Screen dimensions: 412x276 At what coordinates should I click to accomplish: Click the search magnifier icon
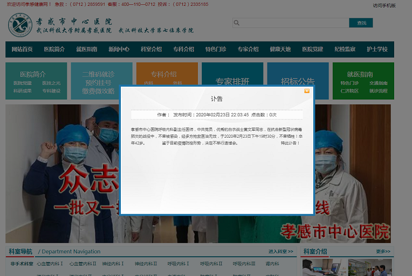[x=237, y=23]
